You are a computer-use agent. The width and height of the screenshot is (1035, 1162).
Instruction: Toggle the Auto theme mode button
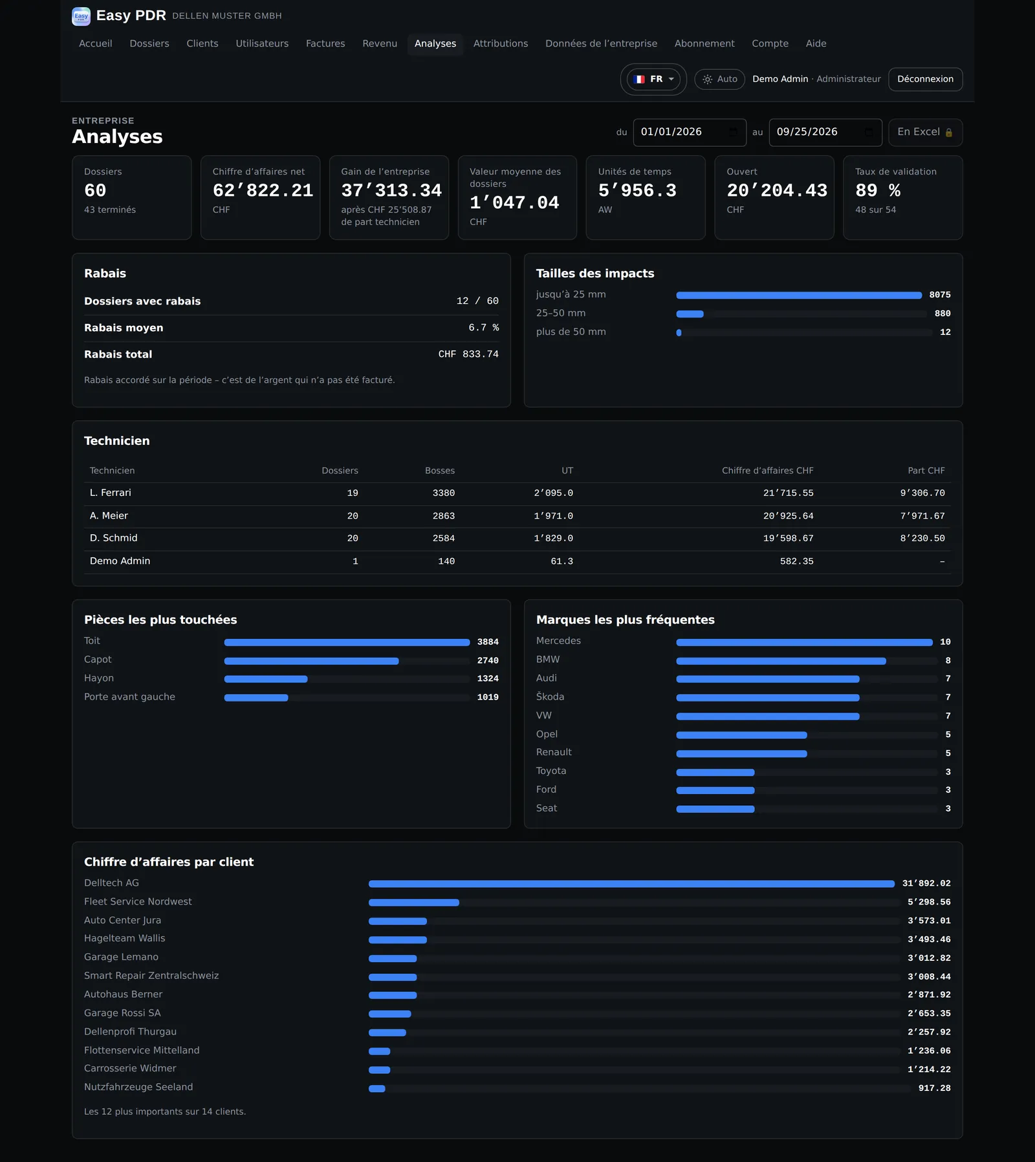pos(719,79)
